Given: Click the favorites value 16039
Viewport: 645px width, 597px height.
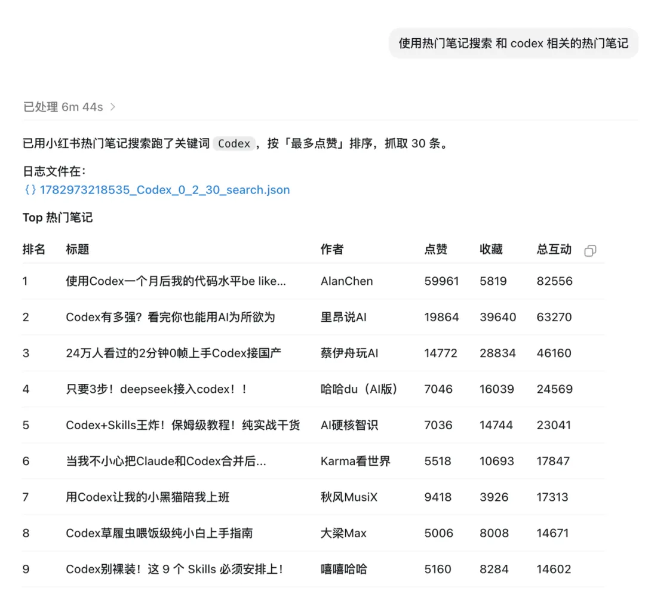Looking at the screenshot, I should click(x=496, y=389).
